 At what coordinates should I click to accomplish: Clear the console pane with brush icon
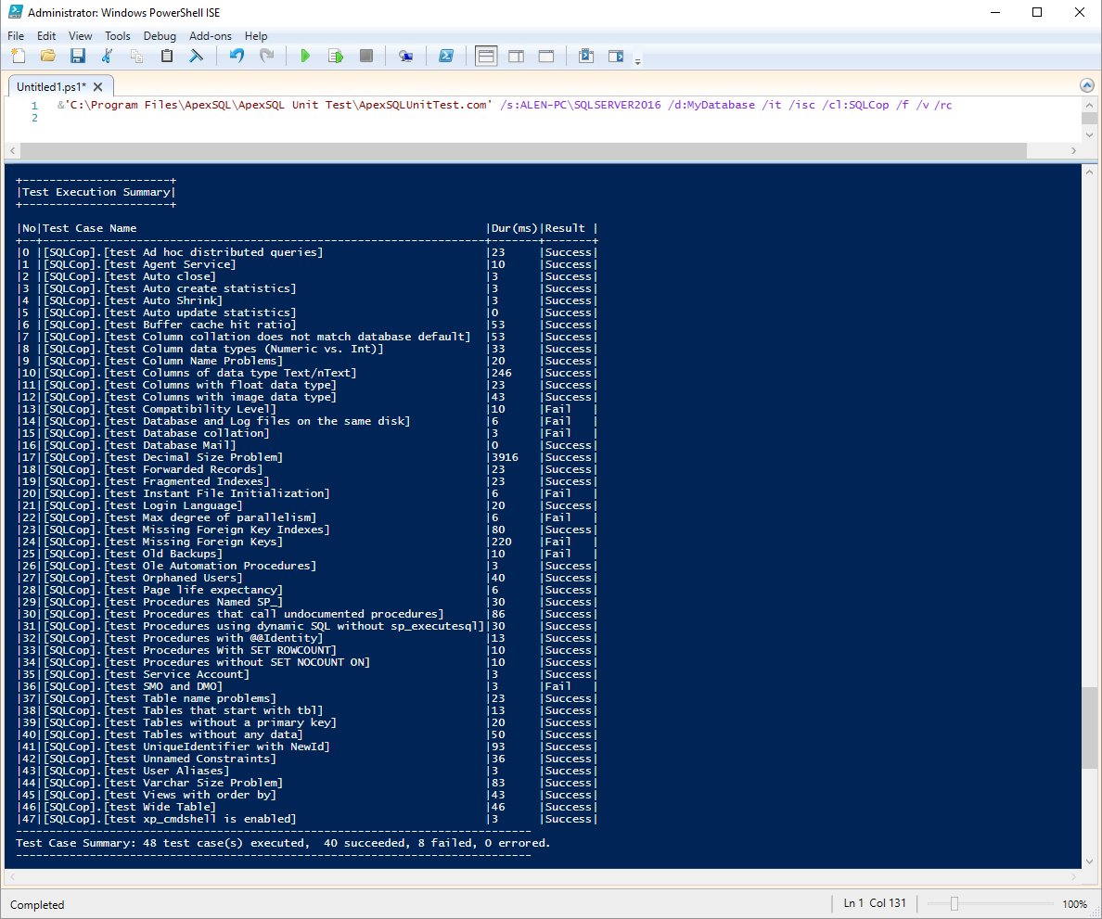(x=196, y=57)
